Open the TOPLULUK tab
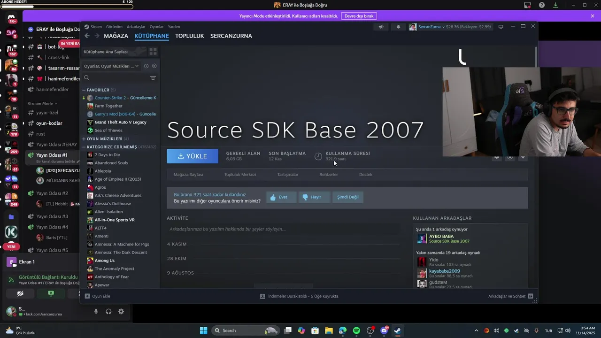The image size is (601, 338). click(190, 36)
